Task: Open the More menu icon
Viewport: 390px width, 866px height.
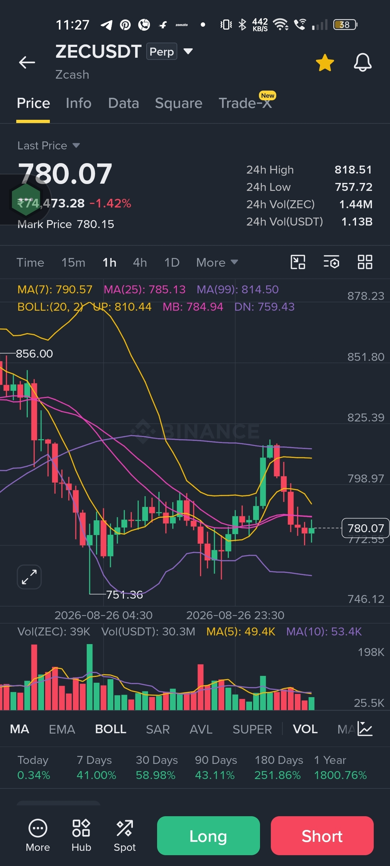Action: pos(38,835)
